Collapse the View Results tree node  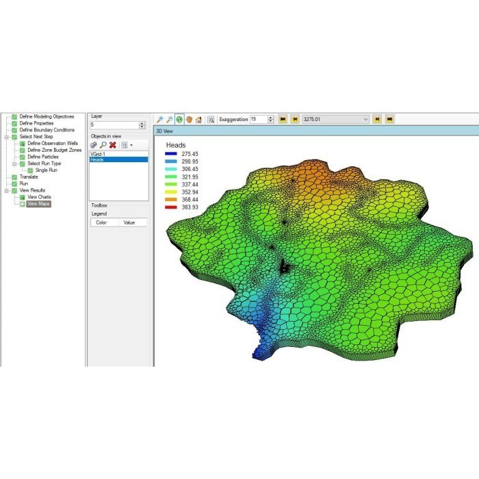click(x=6, y=190)
